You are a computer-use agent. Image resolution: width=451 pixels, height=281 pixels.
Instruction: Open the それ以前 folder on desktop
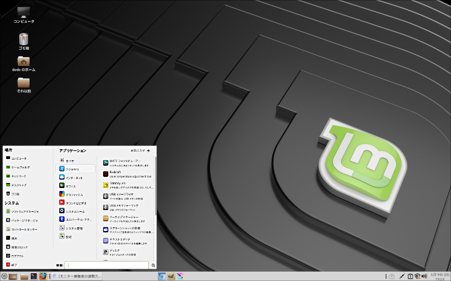pos(23,85)
